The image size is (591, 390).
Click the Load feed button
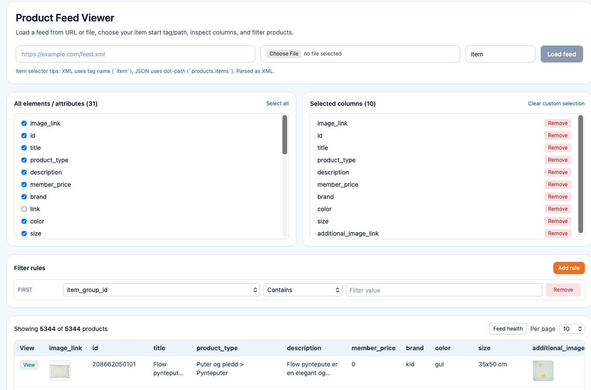(x=562, y=54)
